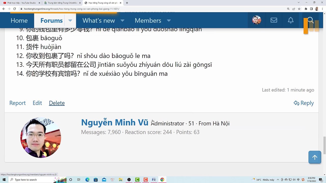Open the Nguyễn Minh Vũ profile name link
This screenshot has width=326, height=183.
pyautogui.click(x=115, y=123)
